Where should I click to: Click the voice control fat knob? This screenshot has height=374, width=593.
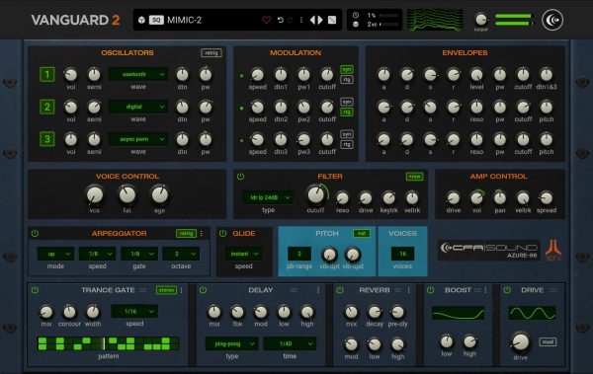127,194
